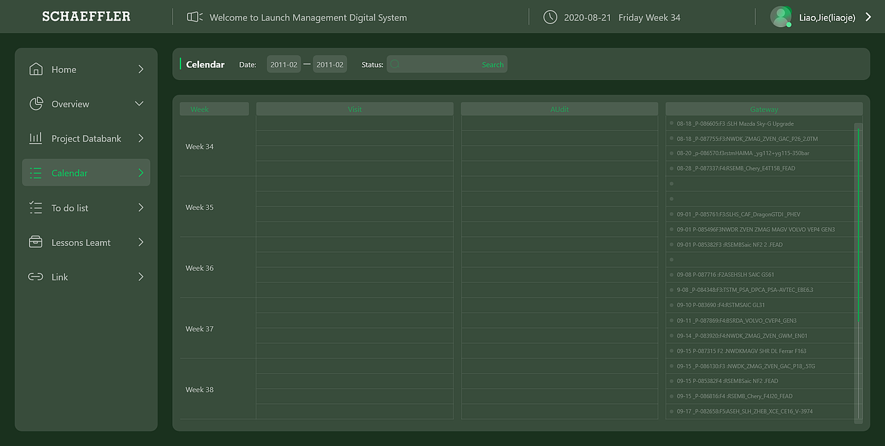Open gateway entry 09-15 P-087315 Ferrar F163

(741, 351)
